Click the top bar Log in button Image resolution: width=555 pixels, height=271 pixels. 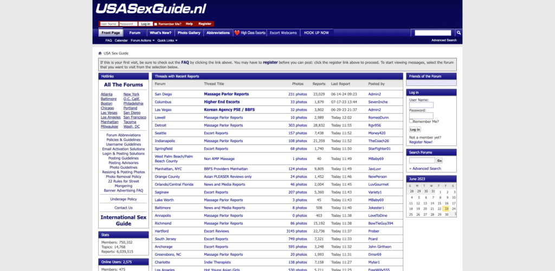(145, 24)
